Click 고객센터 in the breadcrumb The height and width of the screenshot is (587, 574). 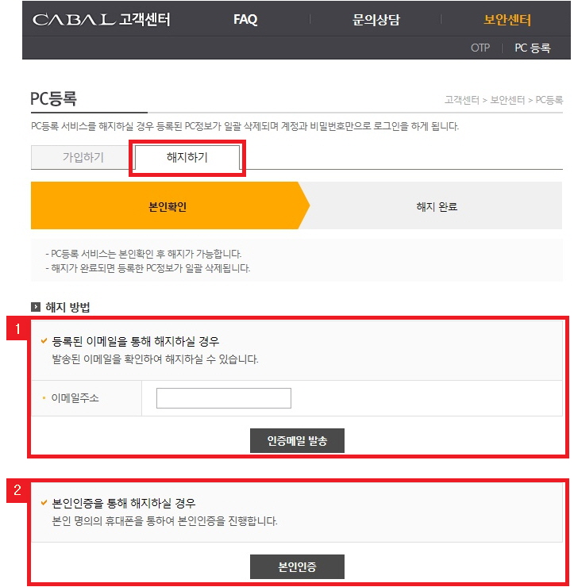pyautogui.click(x=463, y=101)
